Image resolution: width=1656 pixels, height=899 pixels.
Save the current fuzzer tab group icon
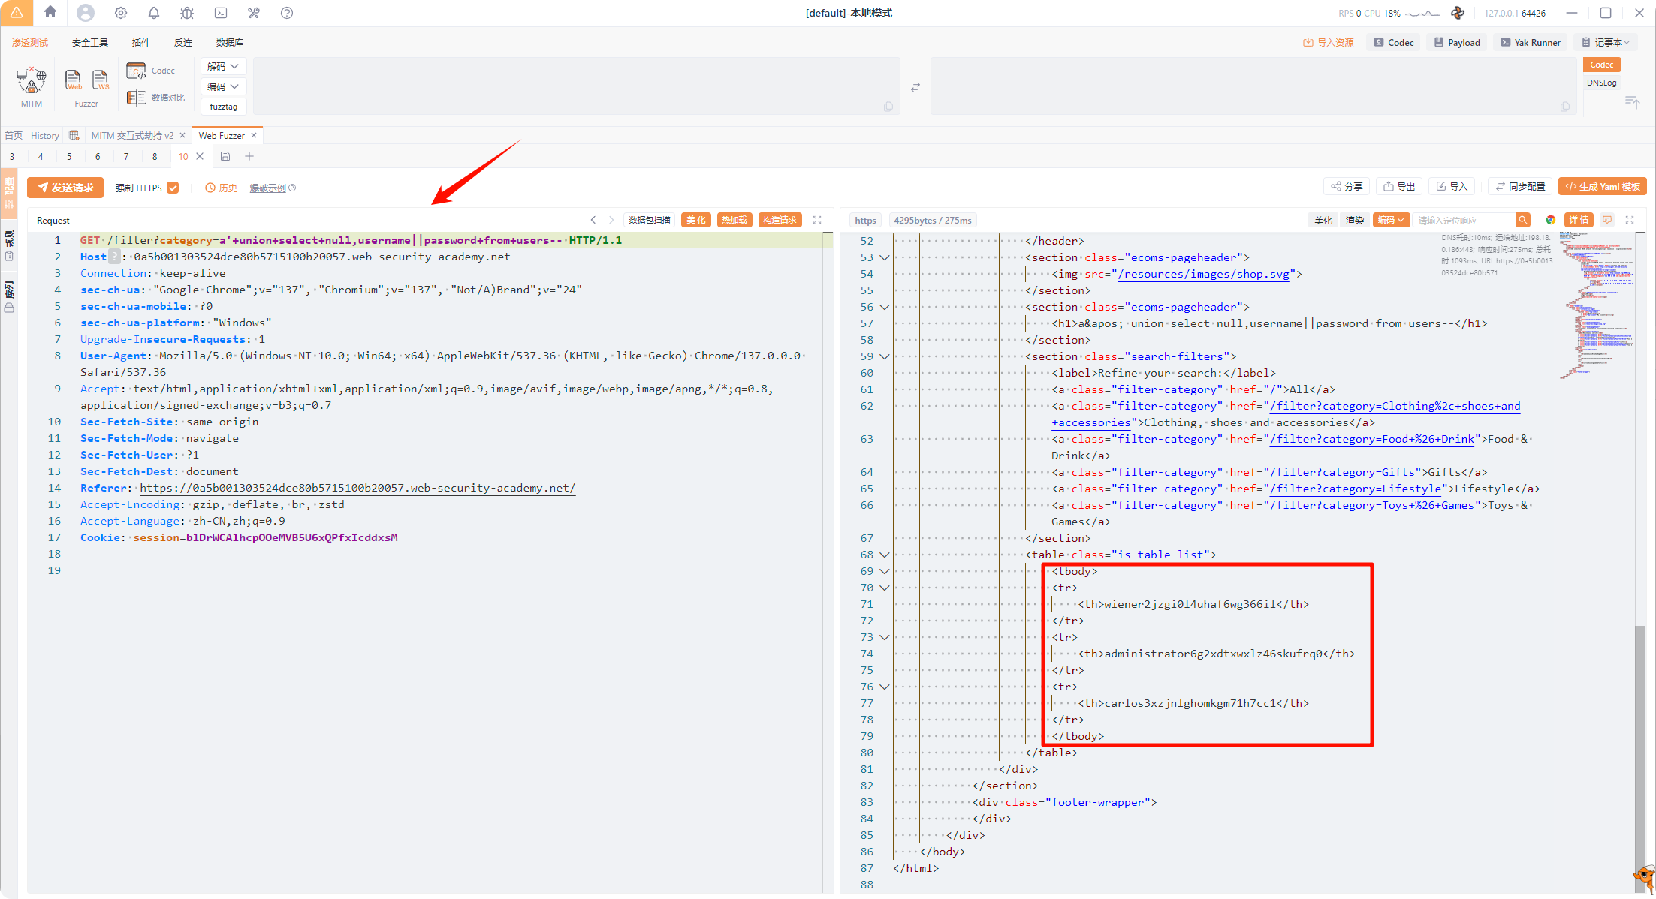tap(225, 156)
